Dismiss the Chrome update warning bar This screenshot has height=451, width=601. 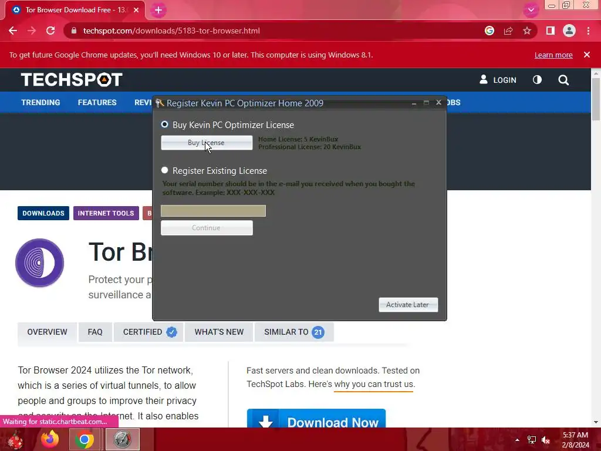point(587,55)
